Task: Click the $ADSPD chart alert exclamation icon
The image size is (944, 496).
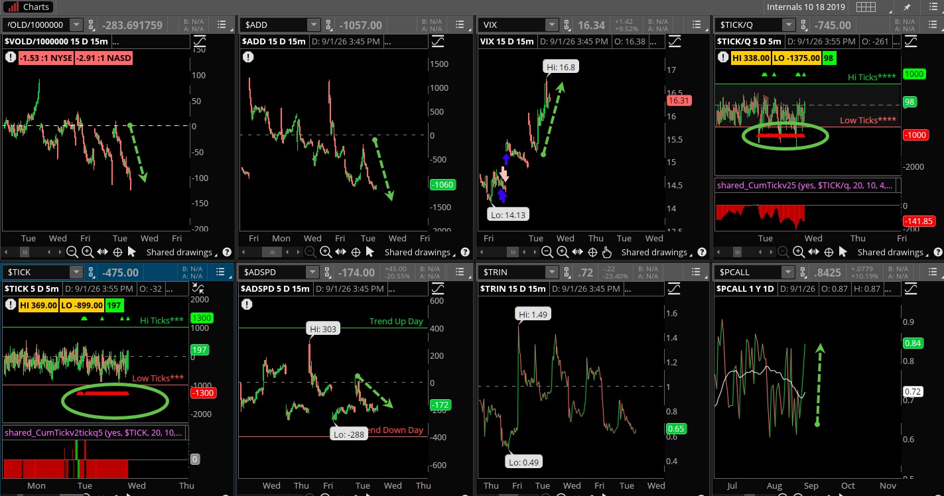Action: [x=247, y=304]
